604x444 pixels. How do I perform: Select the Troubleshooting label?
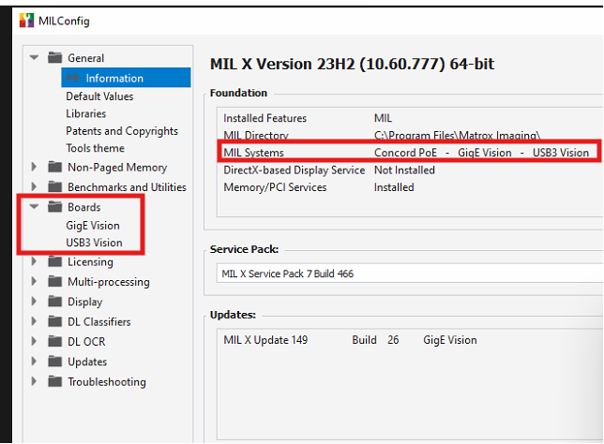tap(107, 382)
